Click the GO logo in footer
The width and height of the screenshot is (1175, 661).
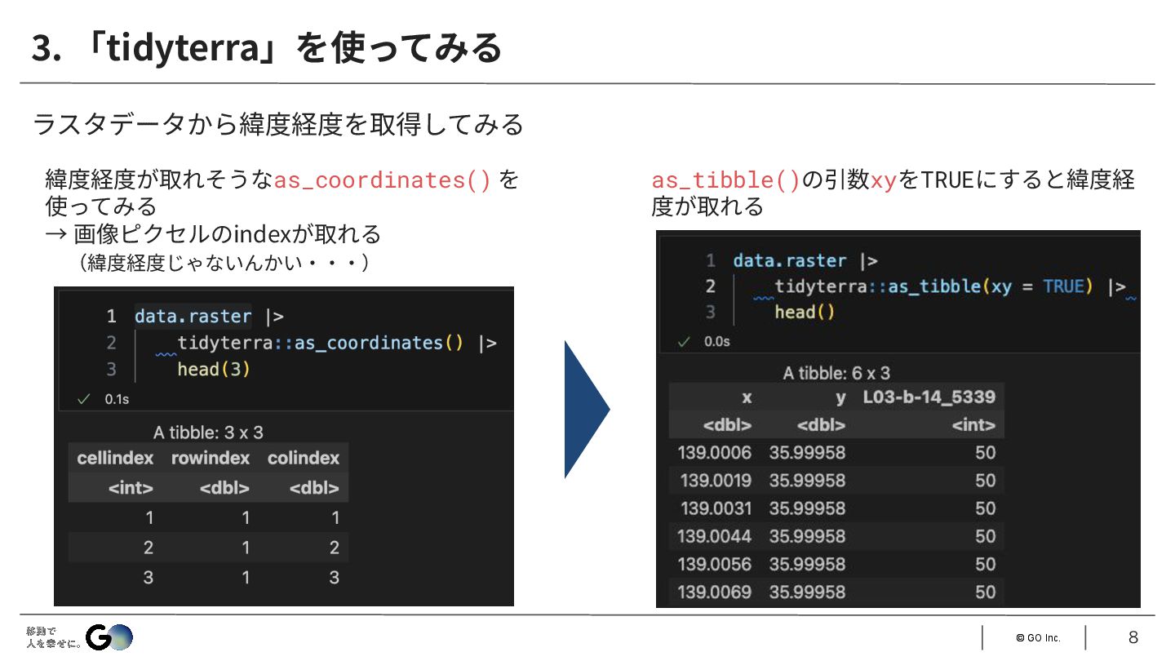point(109,637)
